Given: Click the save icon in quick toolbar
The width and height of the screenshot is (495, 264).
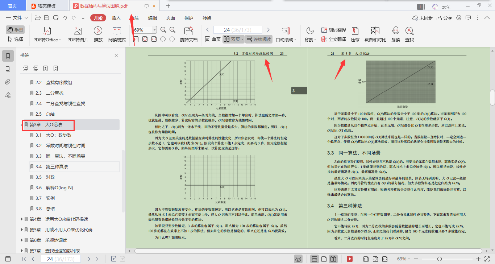Looking at the screenshot, I should tap(46, 18).
